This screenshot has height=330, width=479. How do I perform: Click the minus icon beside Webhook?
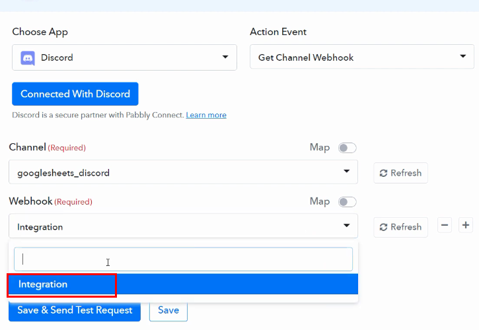click(x=445, y=225)
